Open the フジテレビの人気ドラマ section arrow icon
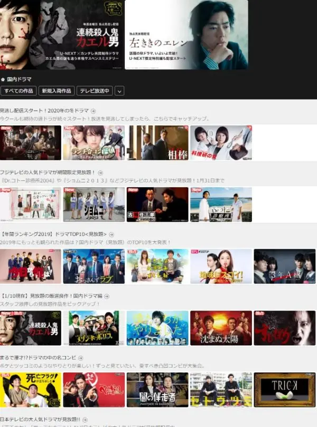 click(x=100, y=172)
